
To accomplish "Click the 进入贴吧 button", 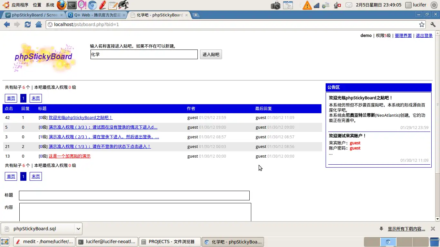I will tap(211, 54).
